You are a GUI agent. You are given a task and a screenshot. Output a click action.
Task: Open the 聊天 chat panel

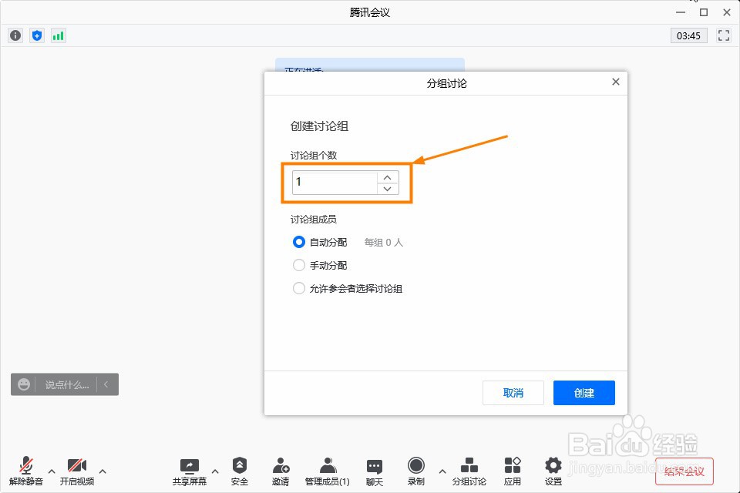[x=375, y=471]
